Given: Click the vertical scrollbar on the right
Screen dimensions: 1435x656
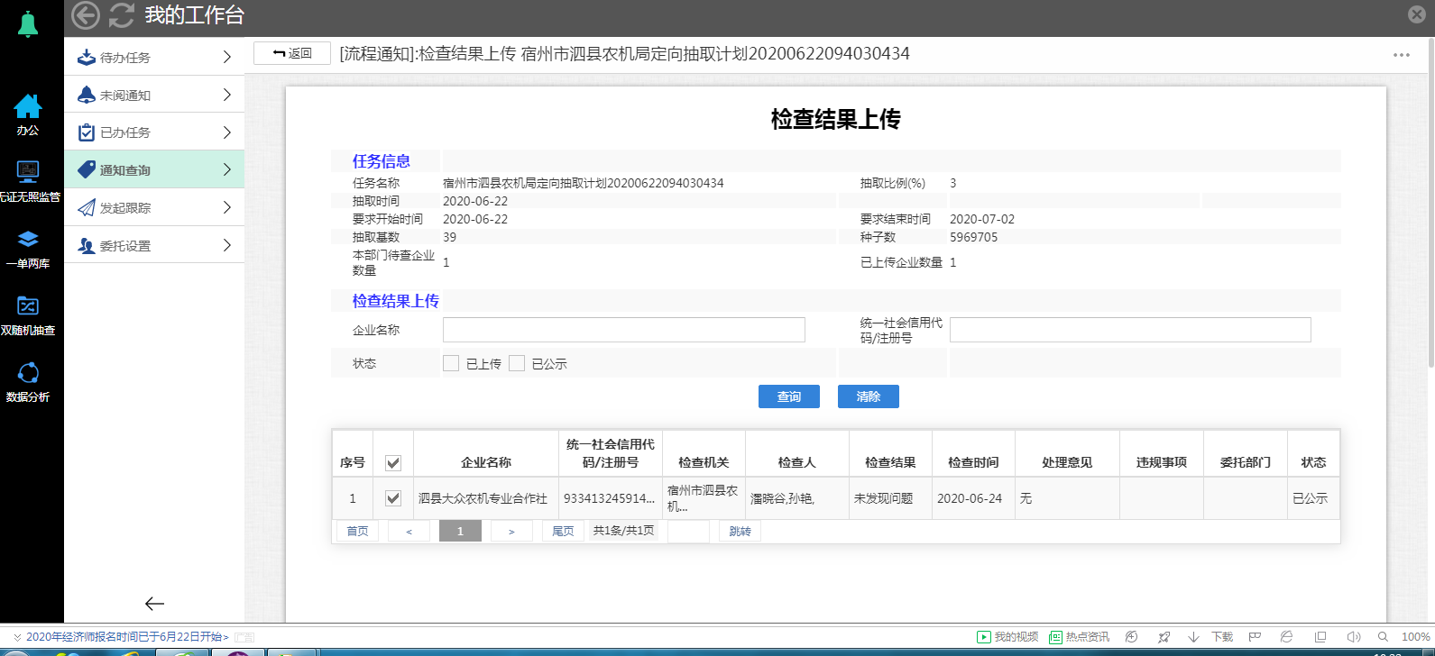Looking at the screenshot, I should 1431,203.
